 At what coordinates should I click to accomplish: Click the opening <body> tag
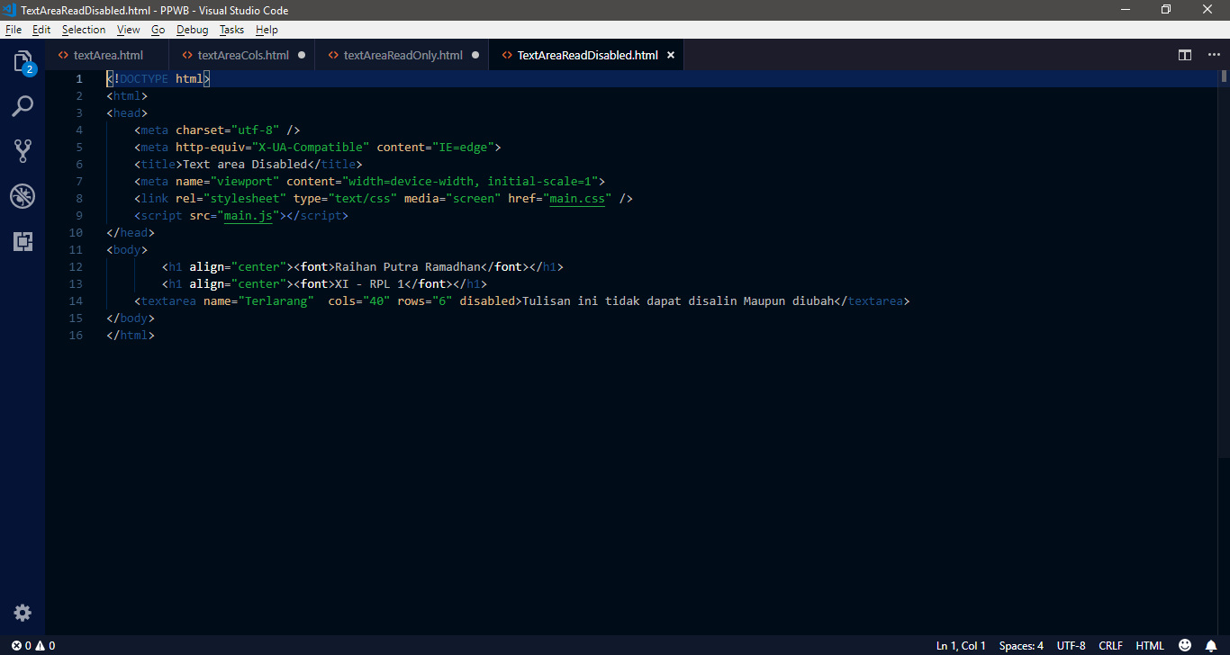coord(127,249)
